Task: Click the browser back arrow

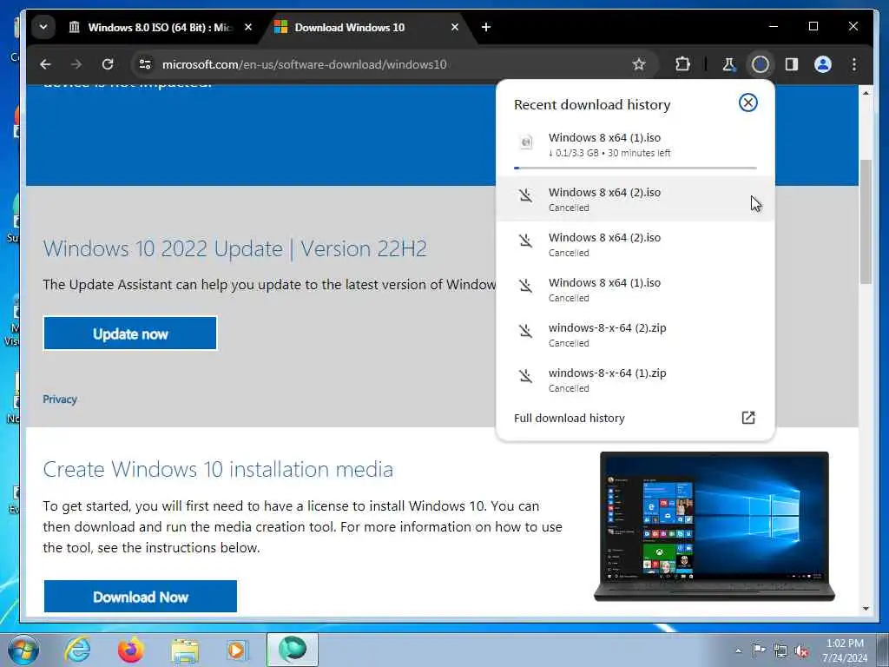Action: pos(45,64)
